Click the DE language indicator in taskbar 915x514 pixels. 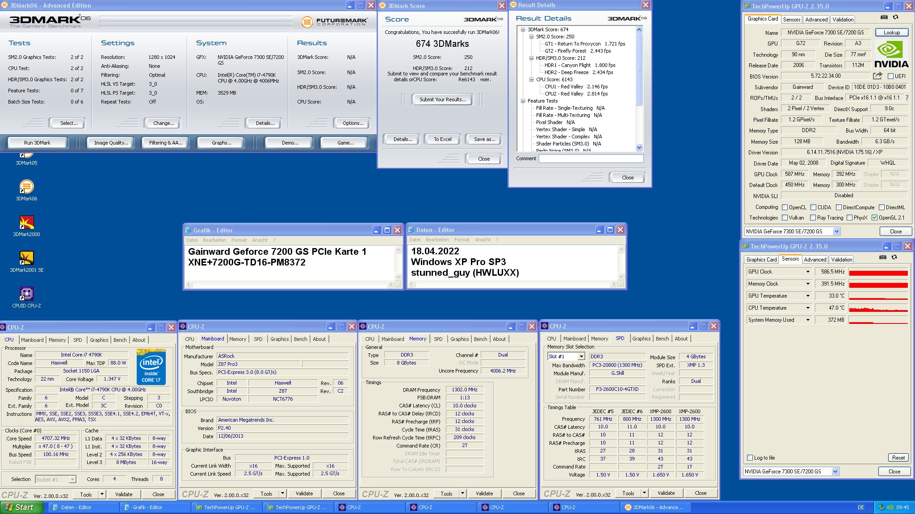pyautogui.click(x=860, y=507)
